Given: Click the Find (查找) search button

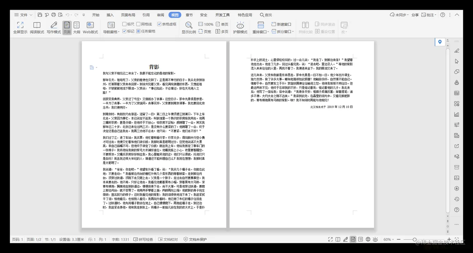Looking at the screenshot, I should point(266,15).
